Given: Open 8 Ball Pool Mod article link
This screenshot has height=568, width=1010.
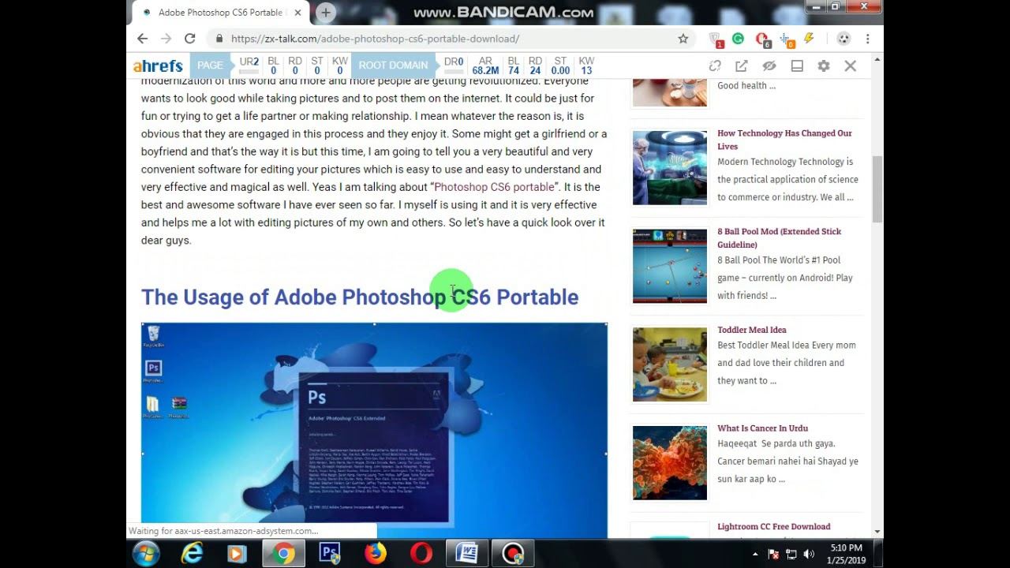Looking at the screenshot, I should (779, 237).
